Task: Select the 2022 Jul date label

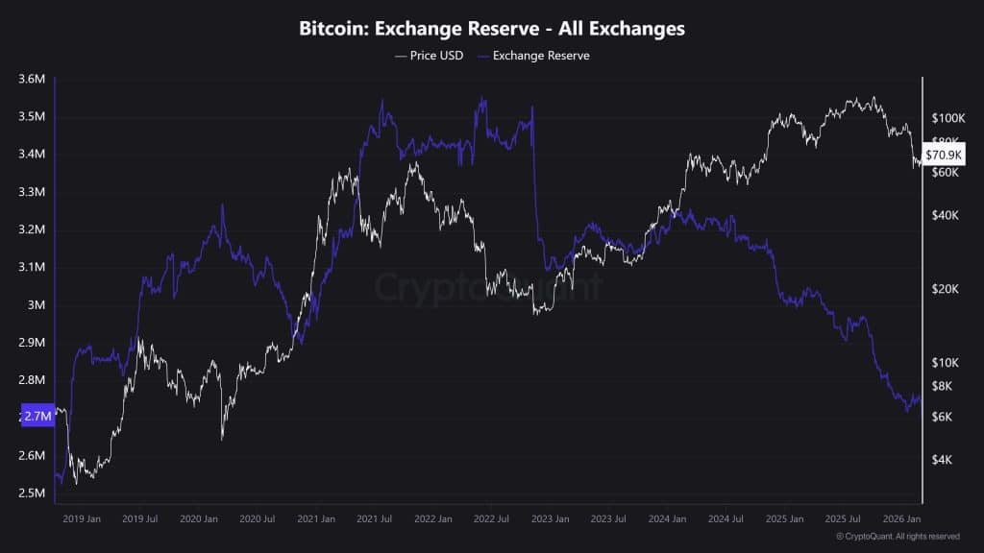Action: [x=491, y=518]
